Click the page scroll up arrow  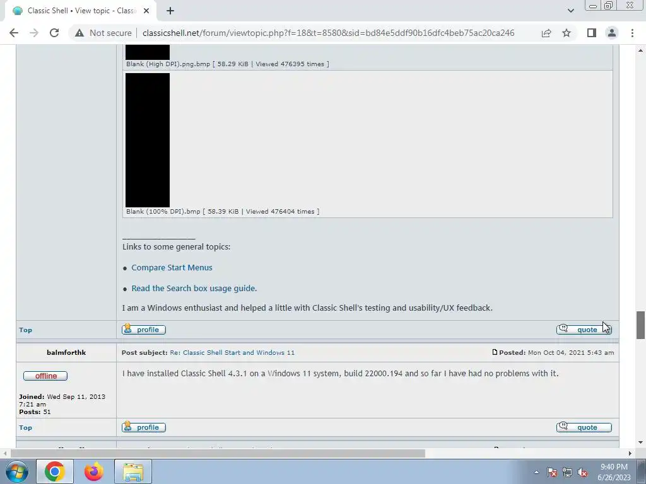pyautogui.click(x=640, y=50)
